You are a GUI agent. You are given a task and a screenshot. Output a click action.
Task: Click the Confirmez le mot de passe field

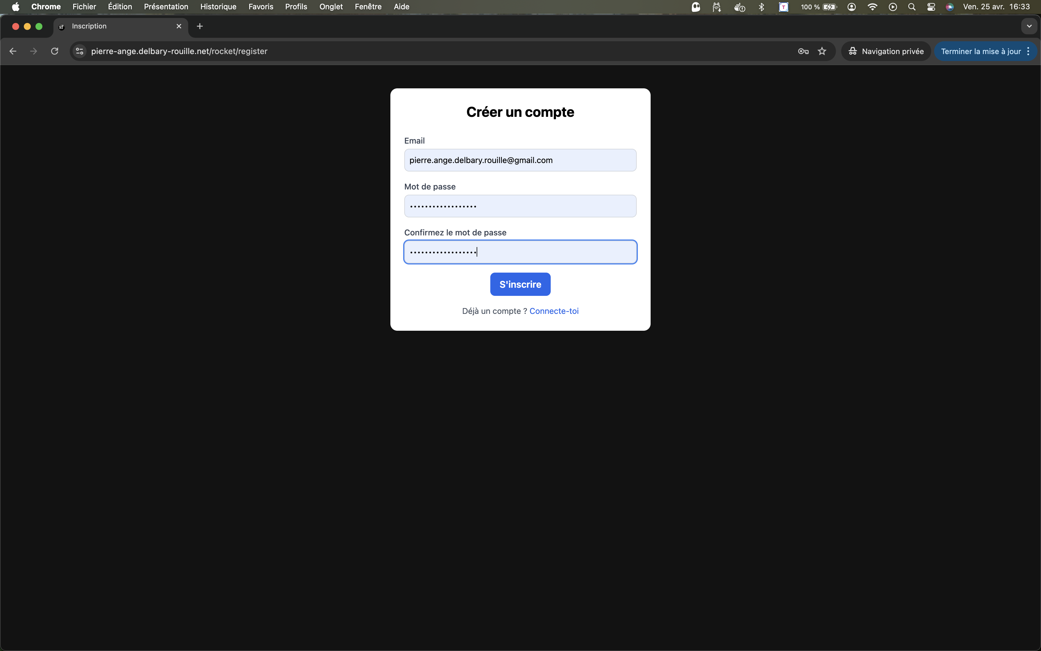point(520,252)
